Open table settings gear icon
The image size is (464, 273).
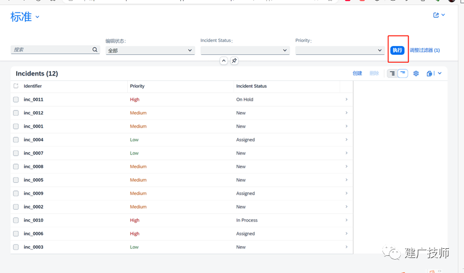pos(416,73)
